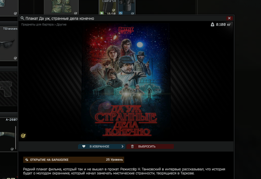Click the heart icon on favorites button
The height and width of the screenshot is (179, 261).
tap(84, 146)
